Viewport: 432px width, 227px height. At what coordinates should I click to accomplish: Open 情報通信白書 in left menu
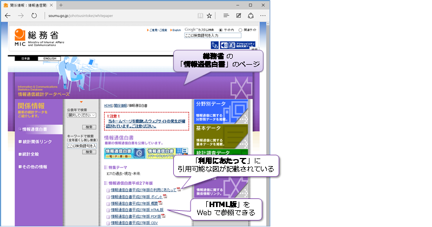38,129
